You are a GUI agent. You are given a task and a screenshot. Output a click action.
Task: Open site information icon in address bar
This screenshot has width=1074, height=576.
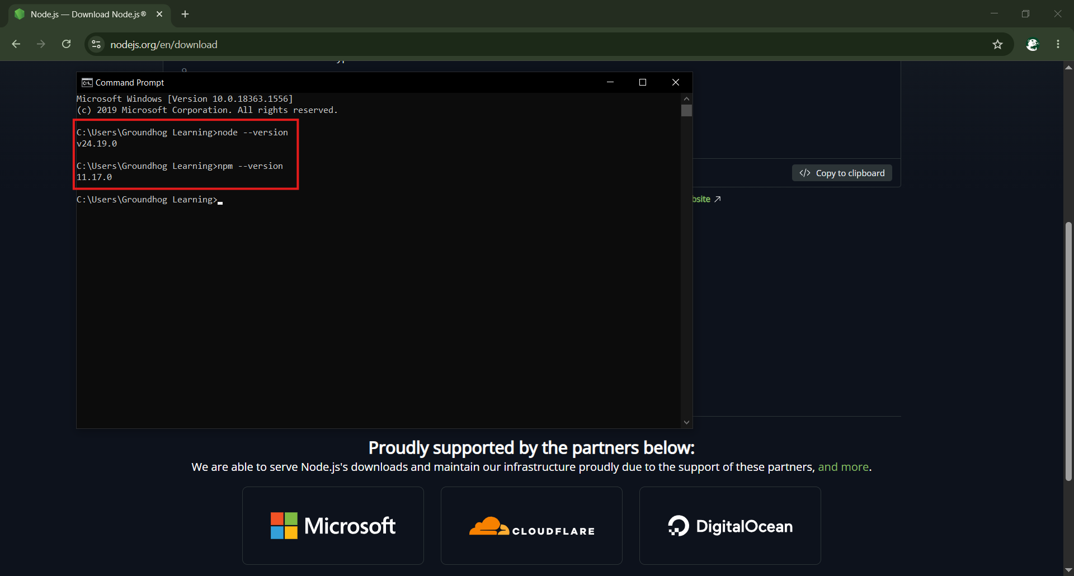click(x=96, y=44)
